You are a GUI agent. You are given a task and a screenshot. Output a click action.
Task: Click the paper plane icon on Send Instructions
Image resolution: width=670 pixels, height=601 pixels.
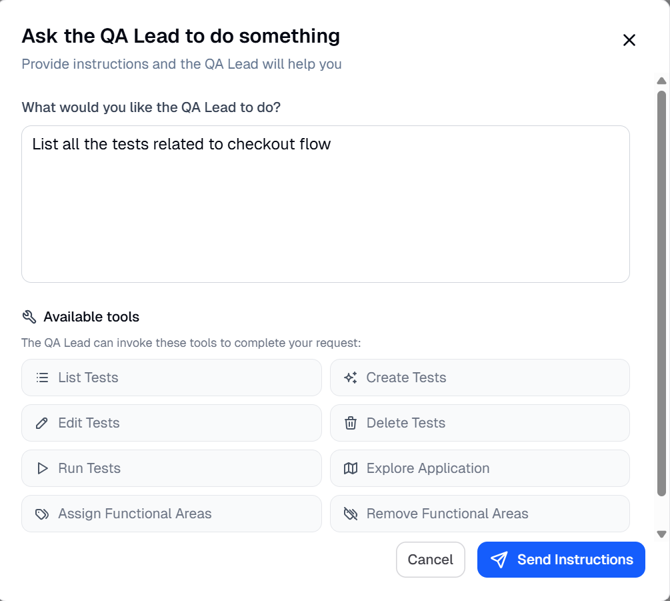[x=499, y=560]
